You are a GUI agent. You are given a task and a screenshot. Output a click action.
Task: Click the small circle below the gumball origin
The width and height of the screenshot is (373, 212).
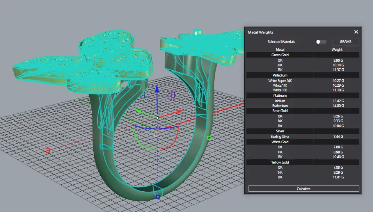coord(156,135)
